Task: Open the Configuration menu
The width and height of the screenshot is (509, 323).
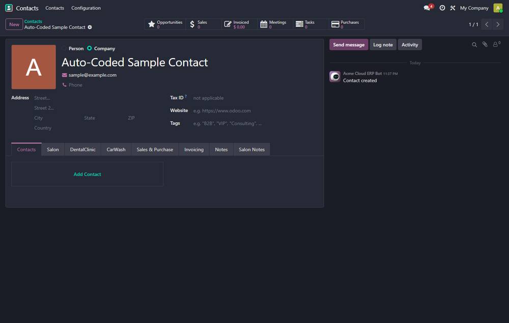Action: click(x=86, y=8)
